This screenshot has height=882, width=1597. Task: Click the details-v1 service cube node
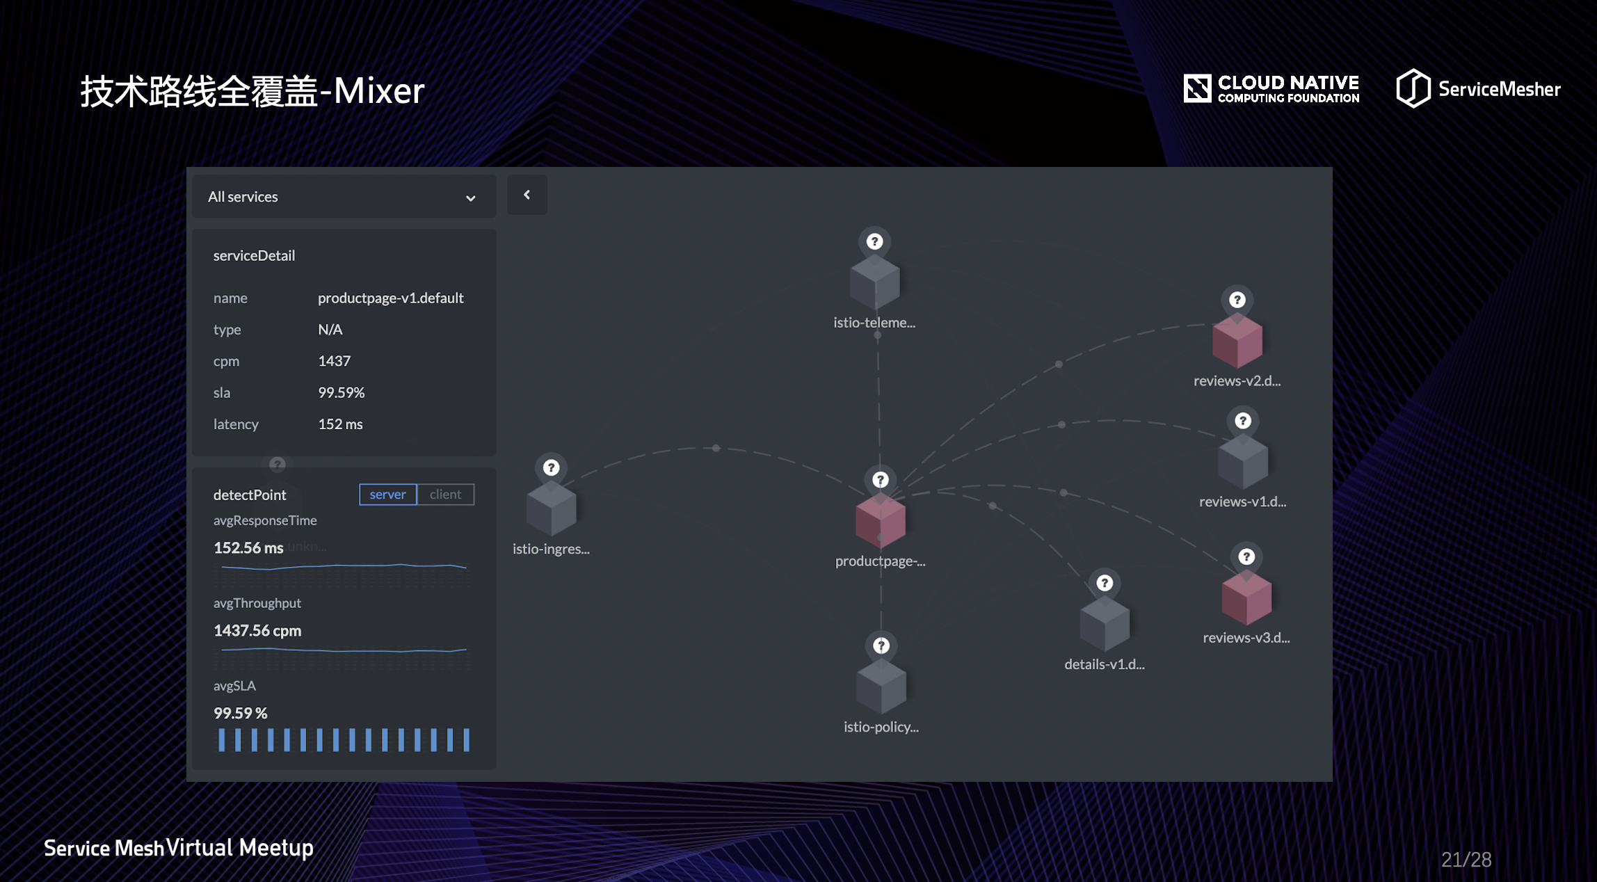(1104, 624)
